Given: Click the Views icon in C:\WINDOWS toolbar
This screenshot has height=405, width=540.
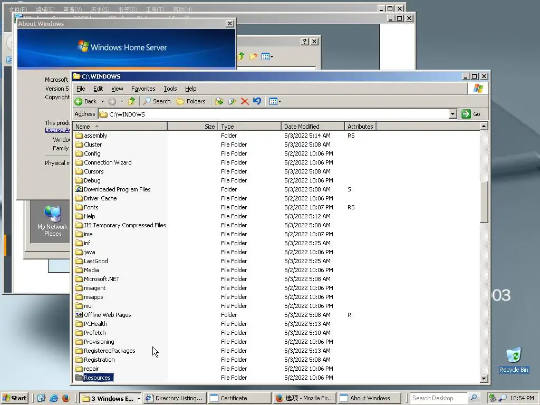Looking at the screenshot, I should [274, 101].
